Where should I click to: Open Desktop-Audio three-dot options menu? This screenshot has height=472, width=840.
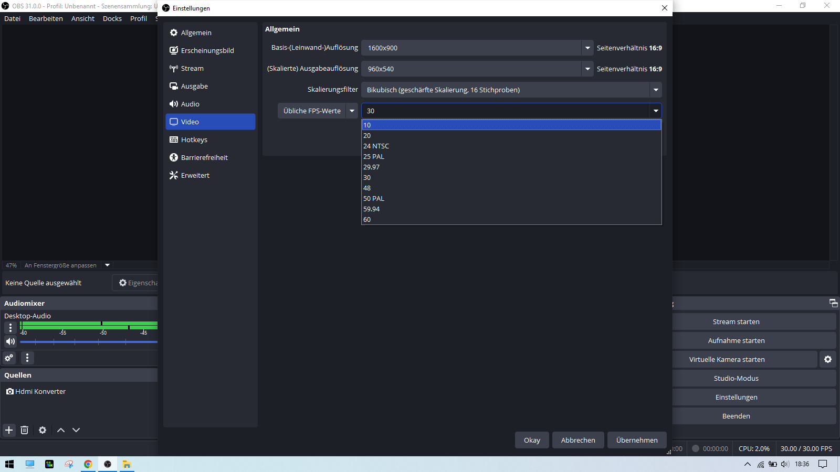point(10,328)
